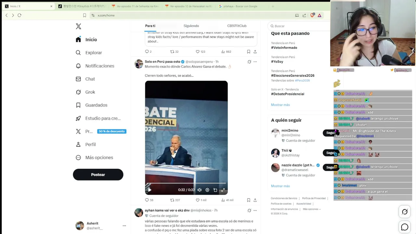Bookmark the Carlos Alvarez debate post
The image size is (416, 234).
(x=248, y=200)
